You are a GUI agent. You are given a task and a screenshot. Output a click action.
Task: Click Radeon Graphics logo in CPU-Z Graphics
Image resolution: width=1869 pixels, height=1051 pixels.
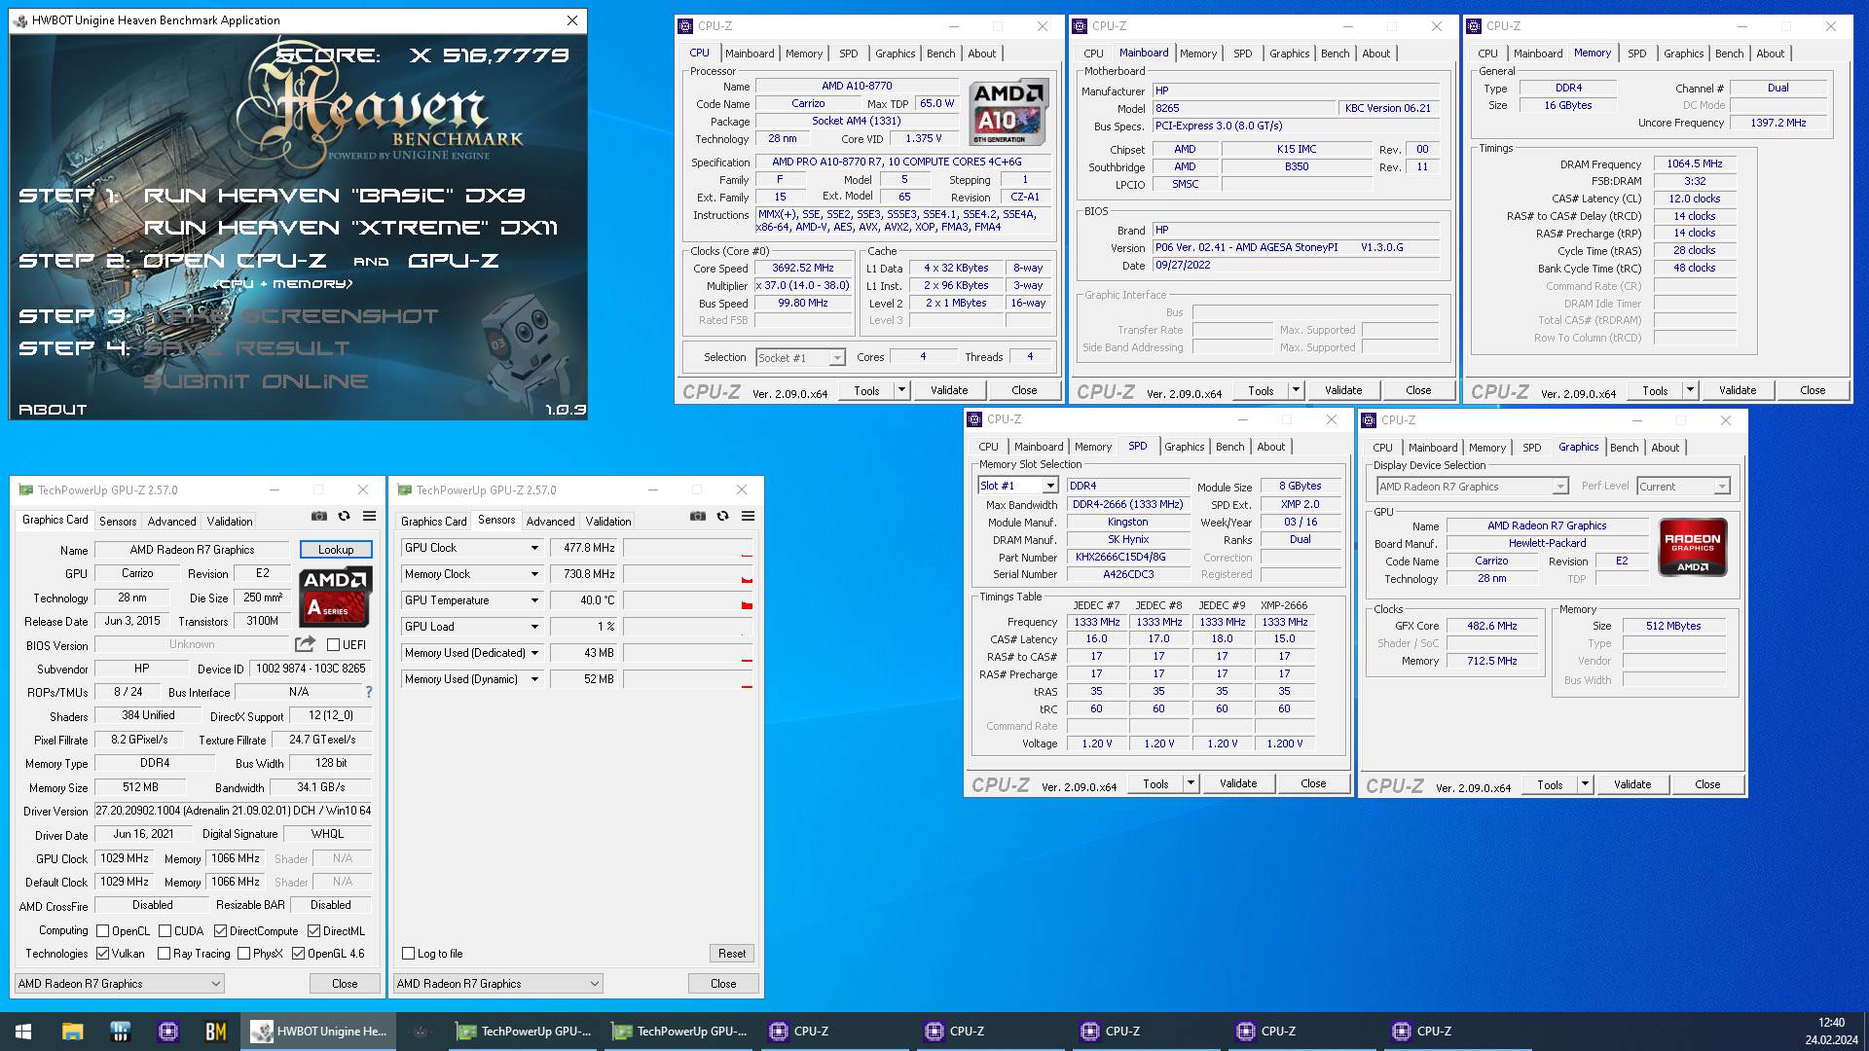pos(1693,547)
